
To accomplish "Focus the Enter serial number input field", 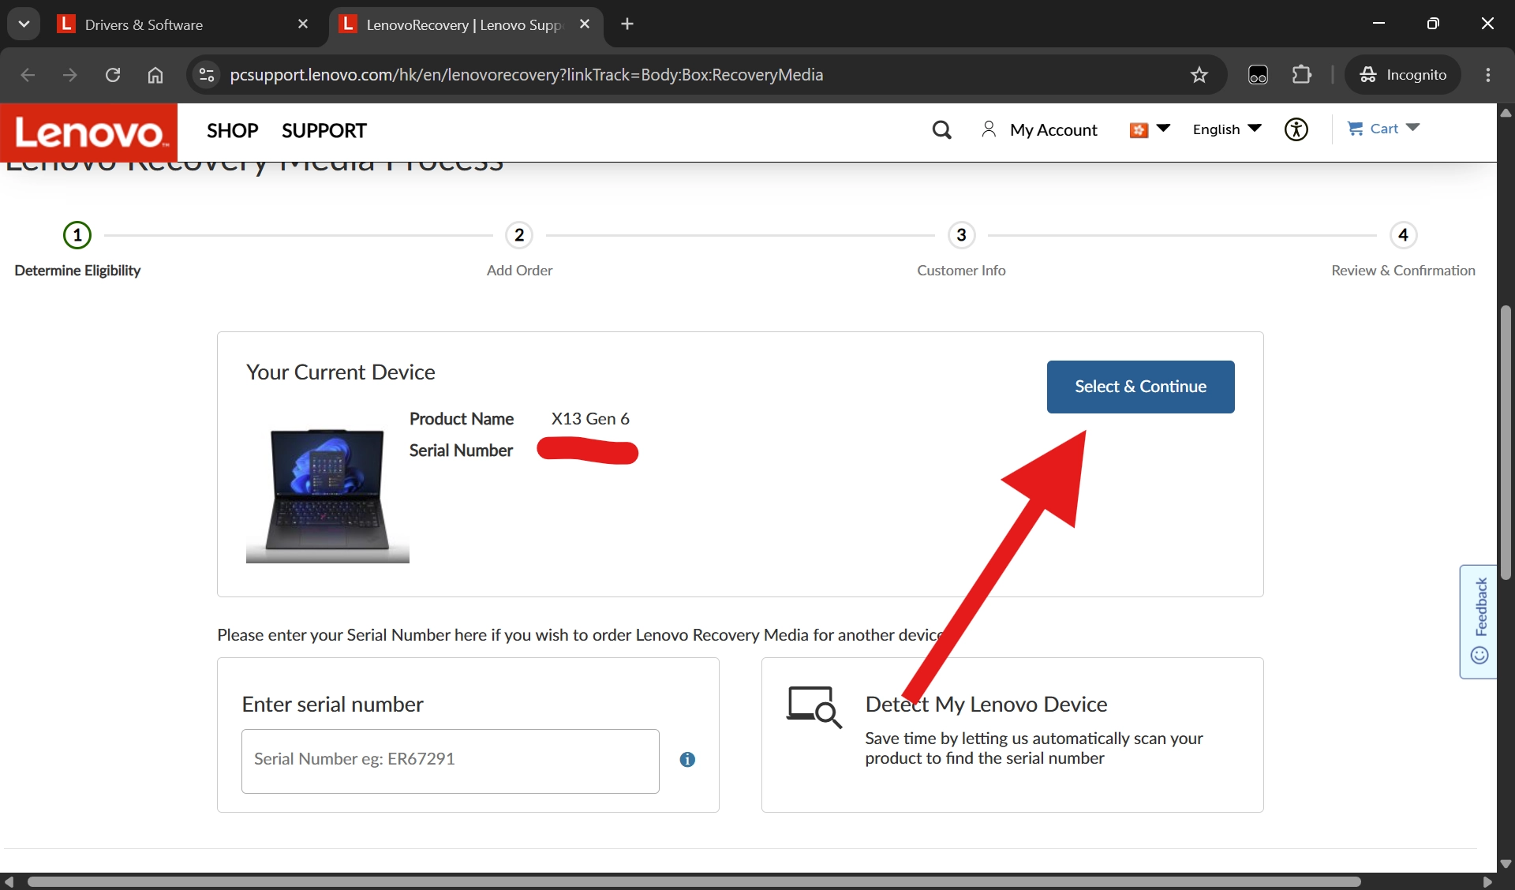I will tap(451, 761).
